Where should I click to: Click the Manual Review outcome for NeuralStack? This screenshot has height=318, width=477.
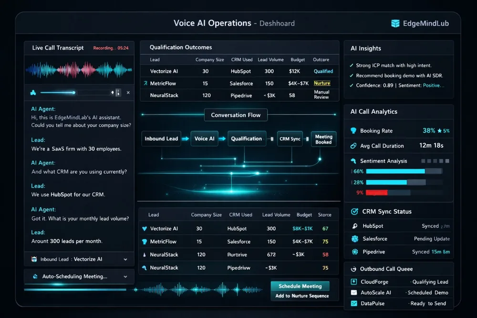click(x=321, y=95)
